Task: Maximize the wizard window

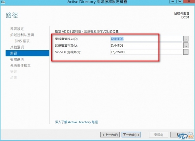Action: point(180,1)
